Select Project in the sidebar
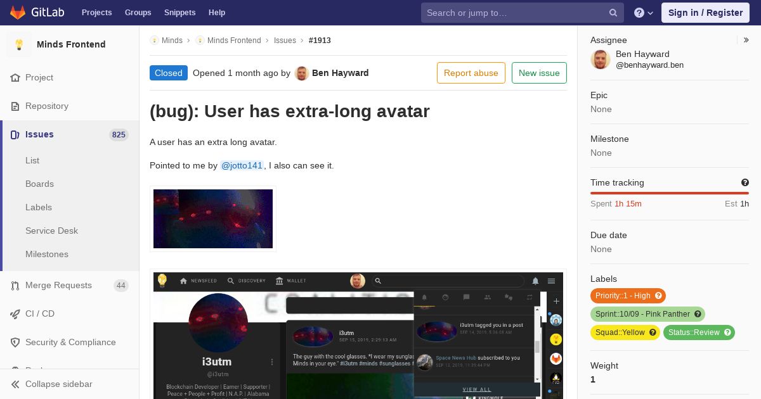761x399 pixels. coord(39,77)
